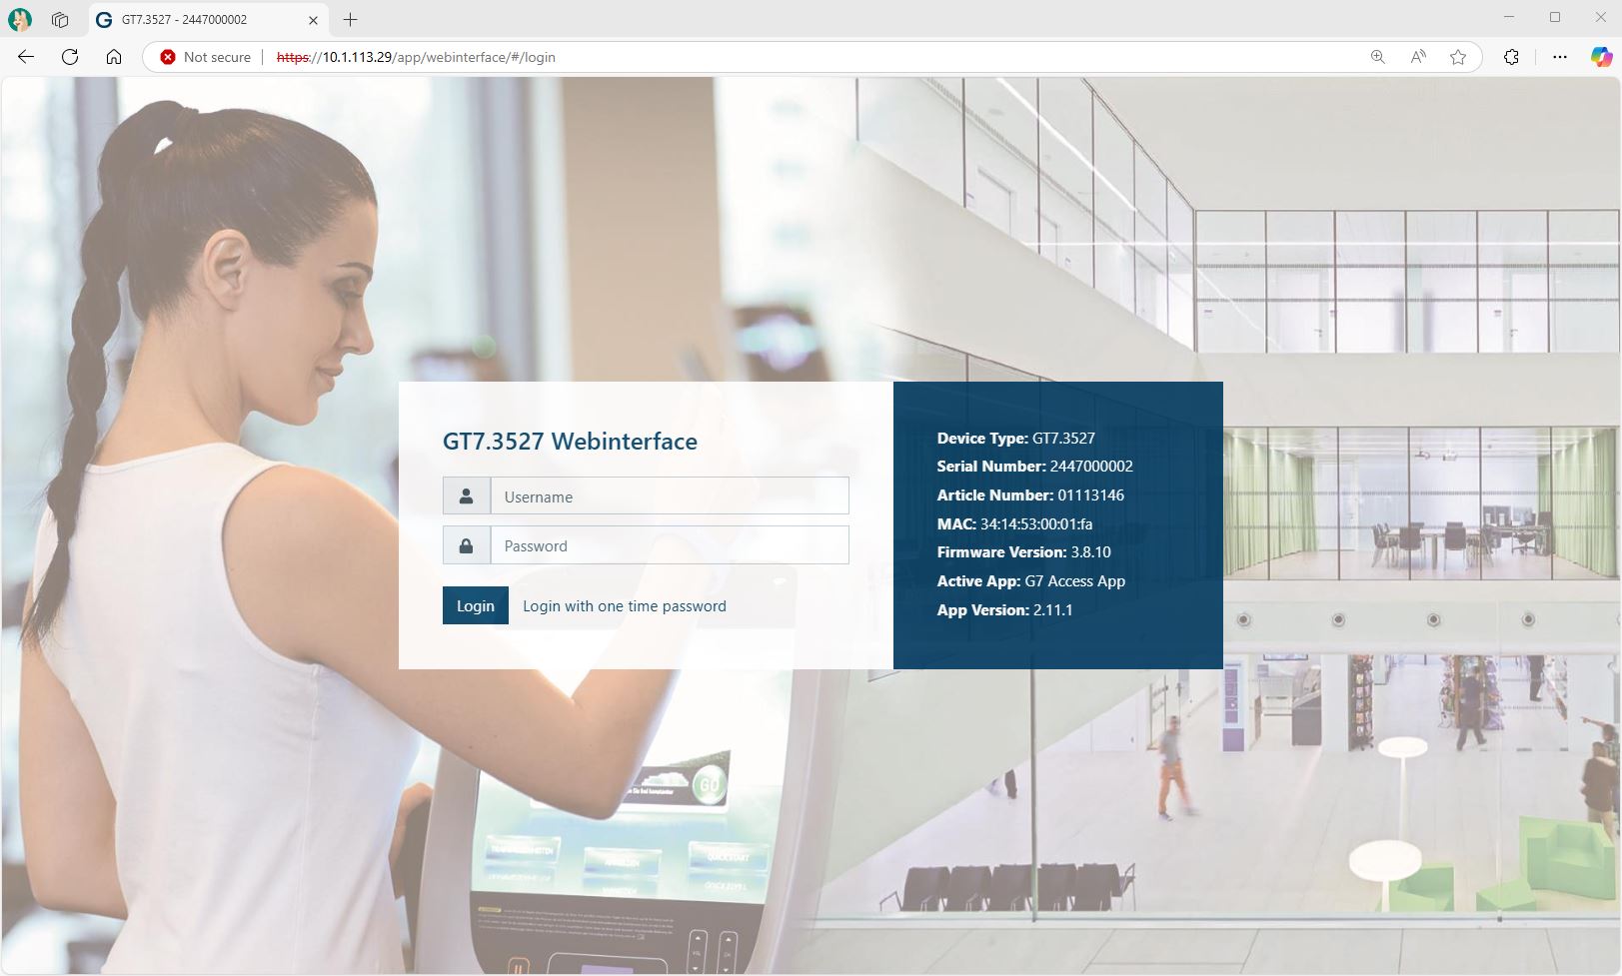The image size is (1622, 976).
Task: Open the Not secure certificate warning
Action: (x=206, y=57)
